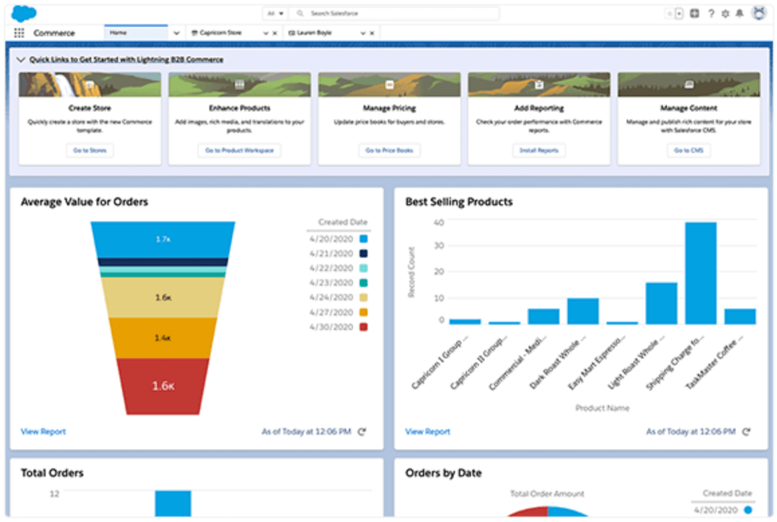View notifications via the bell icon

pyautogui.click(x=740, y=13)
